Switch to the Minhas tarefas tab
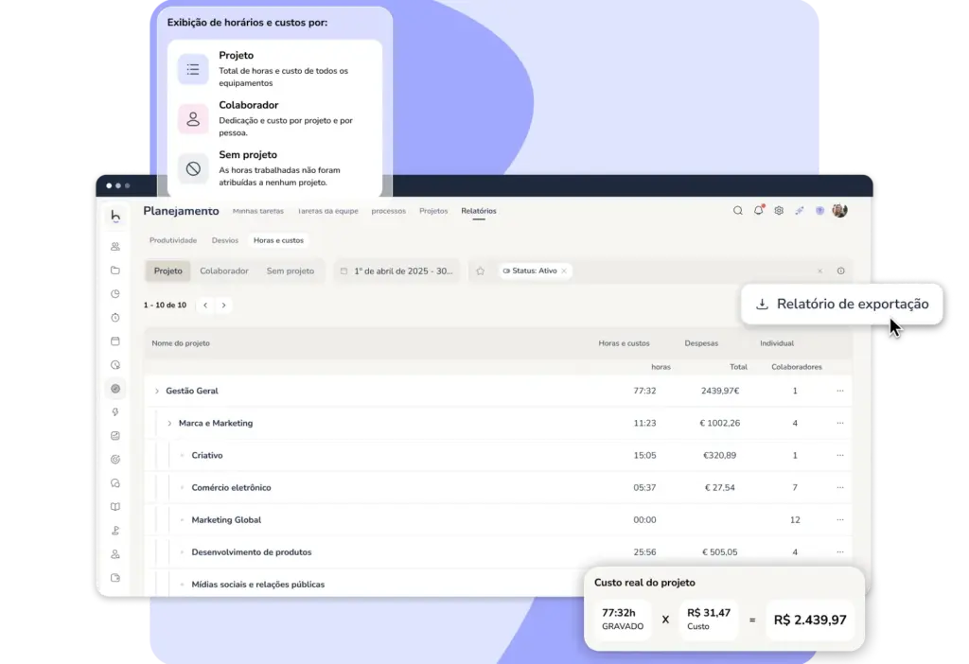Screen dimensions: 969x664 [258, 211]
